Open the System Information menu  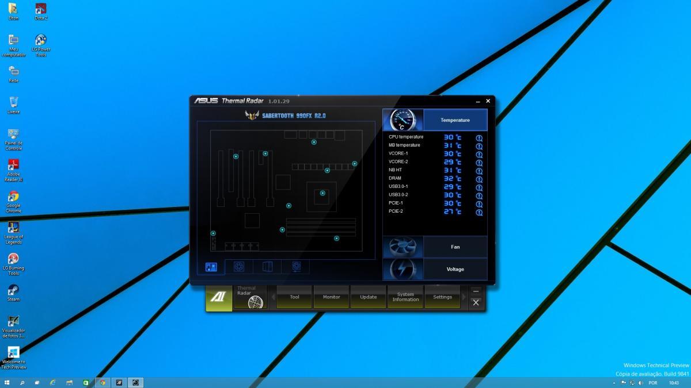[405, 297]
